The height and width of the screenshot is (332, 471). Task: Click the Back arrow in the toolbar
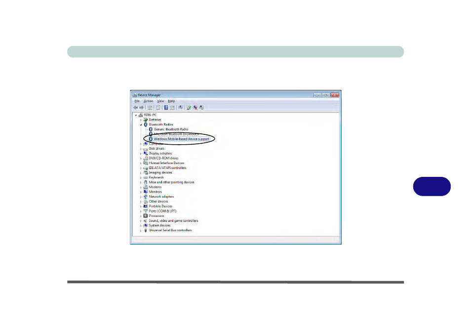[135, 108]
